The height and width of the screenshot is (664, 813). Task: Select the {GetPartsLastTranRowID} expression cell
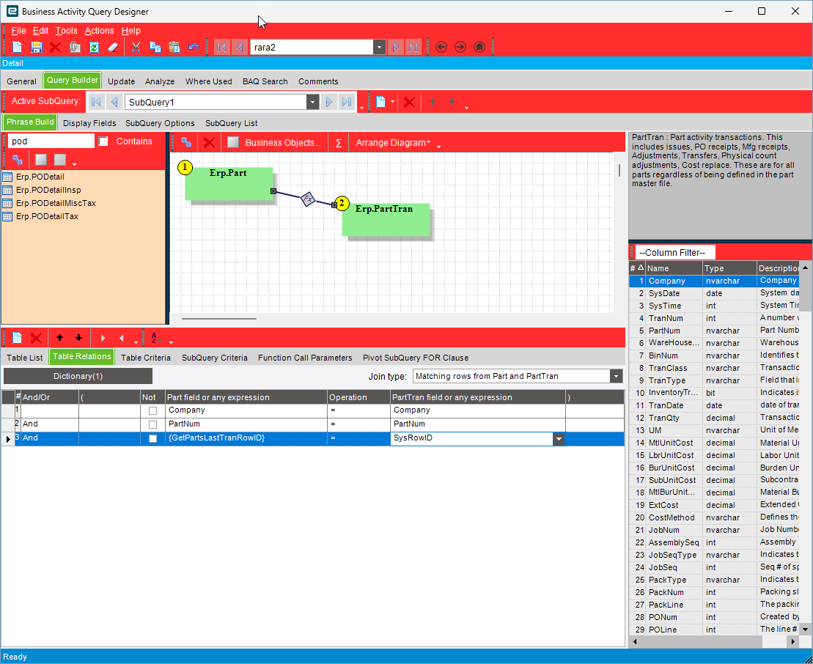point(246,438)
